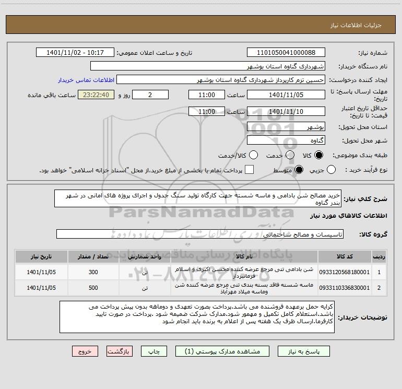
Task: Click the تعداد / مقدار column header
Action: [x=93, y=256]
